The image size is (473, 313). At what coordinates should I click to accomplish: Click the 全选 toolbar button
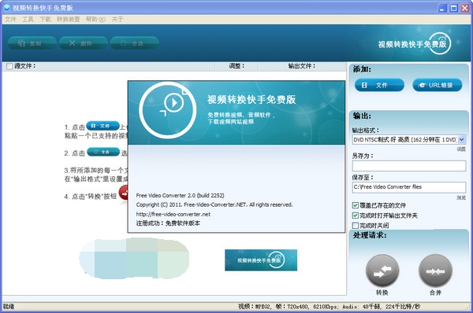(135, 43)
